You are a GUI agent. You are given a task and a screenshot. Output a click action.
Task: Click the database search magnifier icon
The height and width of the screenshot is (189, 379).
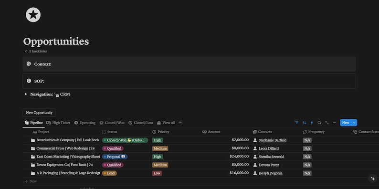319,123
